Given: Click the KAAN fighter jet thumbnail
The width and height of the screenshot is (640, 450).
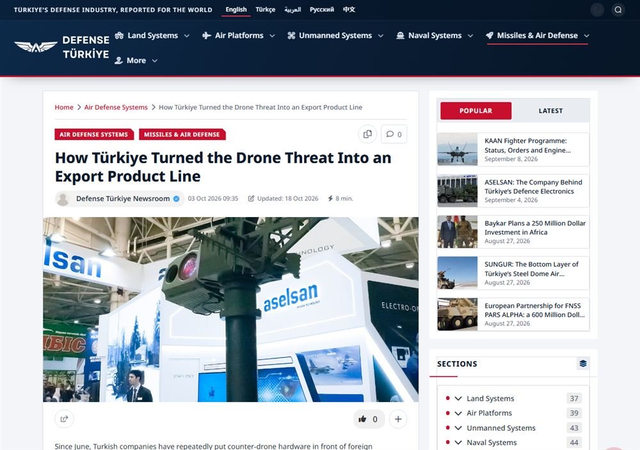Looking at the screenshot, I should click(x=457, y=149).
